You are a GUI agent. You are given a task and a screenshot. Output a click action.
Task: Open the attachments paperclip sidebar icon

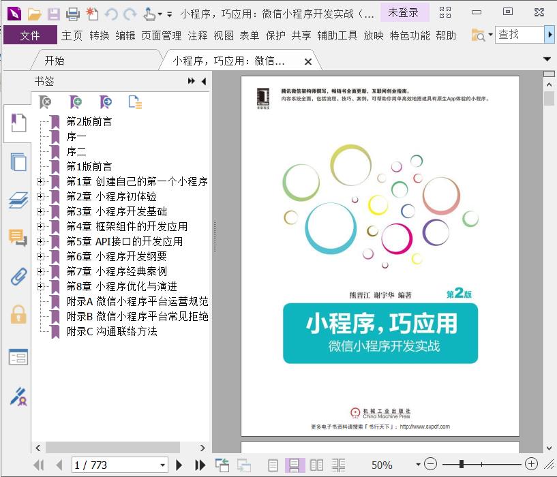pos(18,277)
